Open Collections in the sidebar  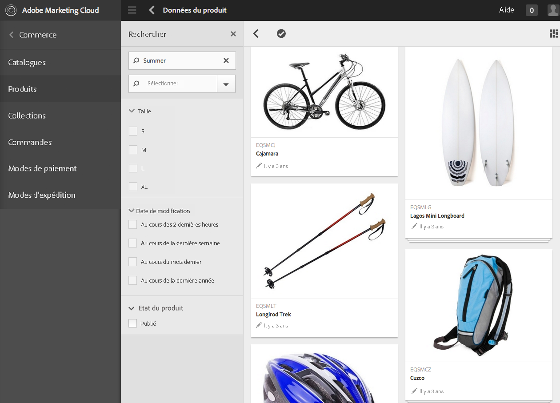click(60, 116)
